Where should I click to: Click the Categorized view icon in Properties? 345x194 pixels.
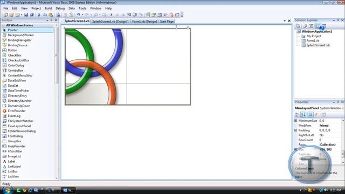297,115
